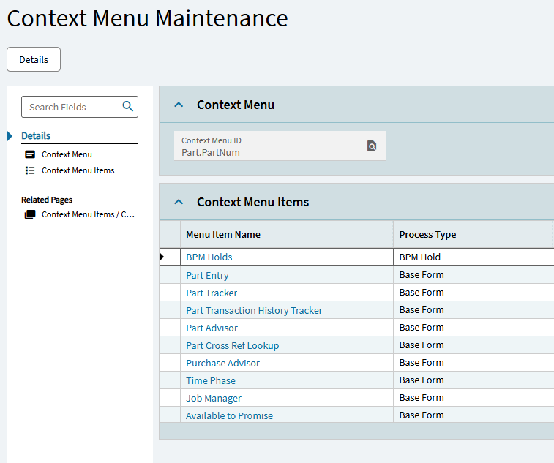
Task: Open the BPM Holds link
Action: pyautogui.click(x=209, y=257)
